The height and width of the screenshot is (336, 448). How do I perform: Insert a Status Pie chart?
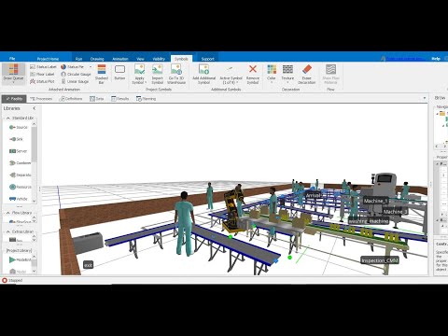pos(72,67)
